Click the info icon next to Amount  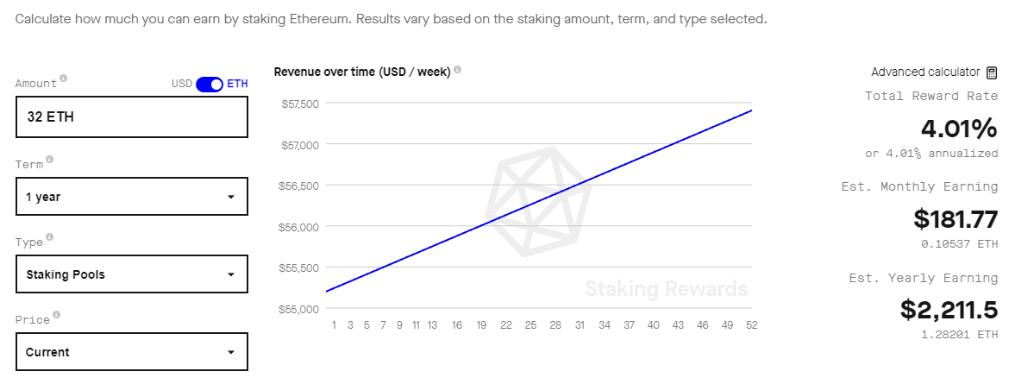63,78
